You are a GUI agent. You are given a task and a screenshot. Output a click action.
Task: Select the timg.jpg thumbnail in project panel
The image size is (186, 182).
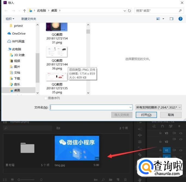click(x=77, y=148)
